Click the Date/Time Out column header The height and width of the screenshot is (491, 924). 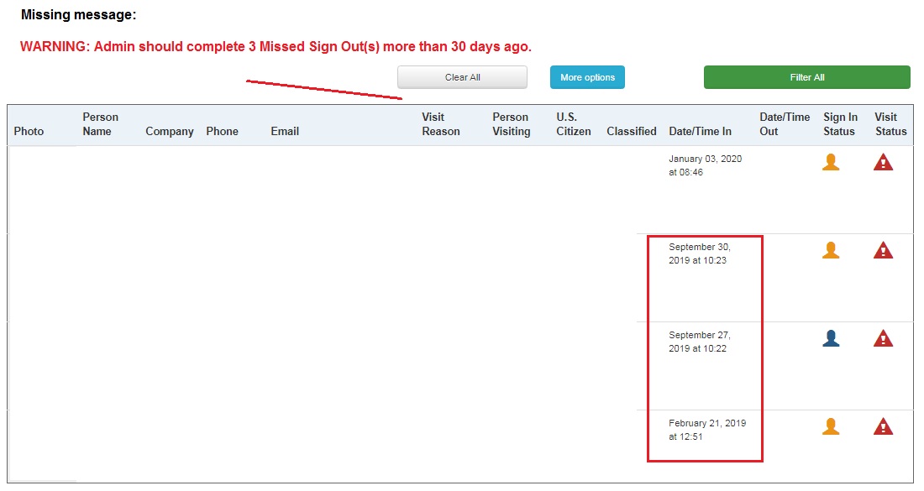tap(785, 123)
